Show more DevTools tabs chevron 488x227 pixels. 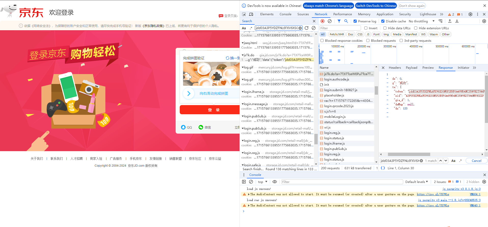tap(442, 14)
